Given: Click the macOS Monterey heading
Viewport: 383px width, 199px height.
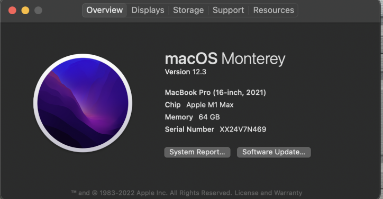Looking at the screenshot, I should pos(225,59).
